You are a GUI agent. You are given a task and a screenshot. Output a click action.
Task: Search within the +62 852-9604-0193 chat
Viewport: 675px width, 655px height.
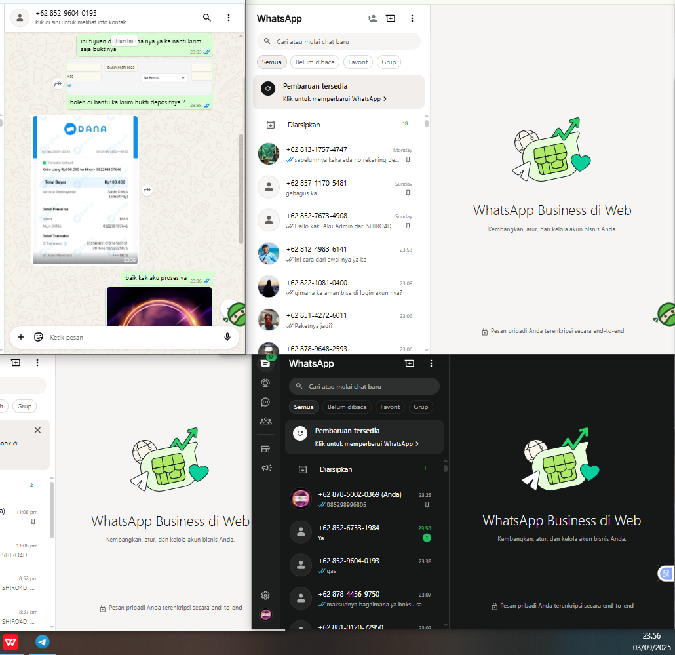207,18
